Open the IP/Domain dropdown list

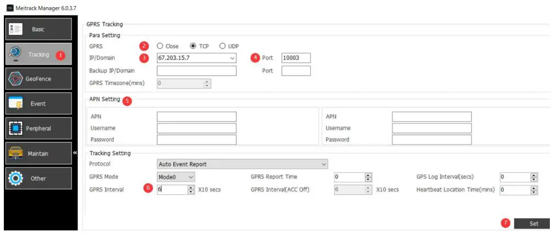click(x=232, y=58)
